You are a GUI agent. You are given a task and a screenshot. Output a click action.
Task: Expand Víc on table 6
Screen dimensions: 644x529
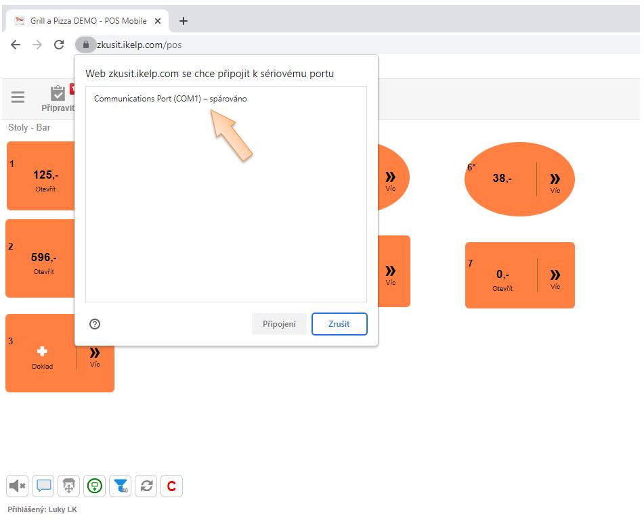click(x=555, y=181)
